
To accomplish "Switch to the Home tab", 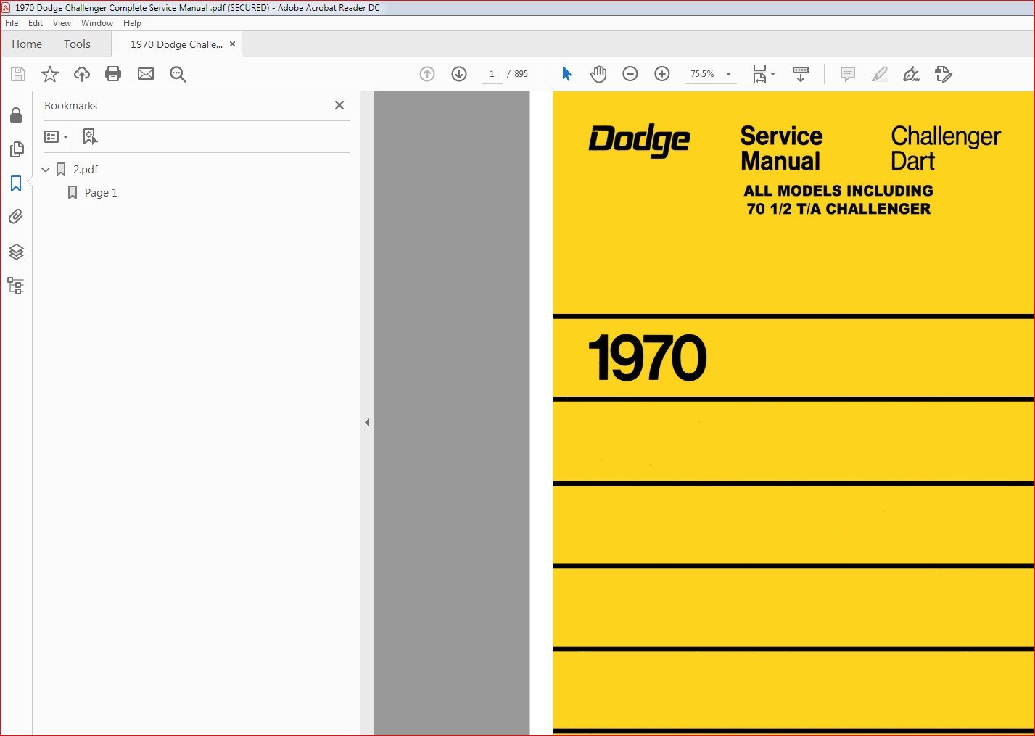I will point(27,44).
